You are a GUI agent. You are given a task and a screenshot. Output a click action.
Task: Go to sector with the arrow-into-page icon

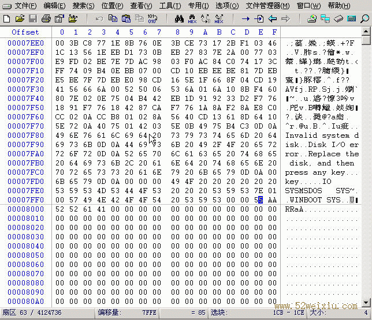tap(259, 18)
